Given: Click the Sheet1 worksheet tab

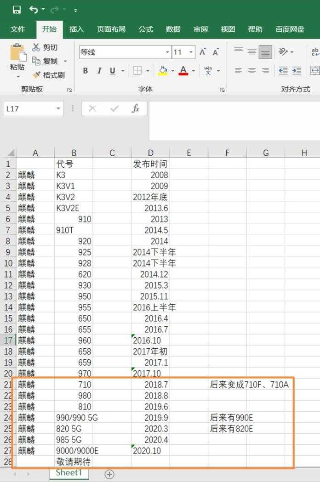Looking at the screenshot, I should tap(69, 473).
